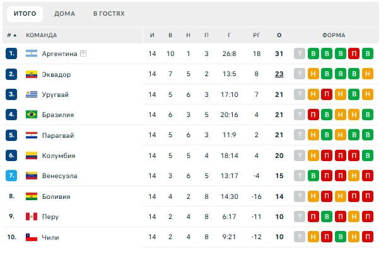Open the ДОМА standings tab
The height and width of the screenshot is (253, 386).
(x=64, y=13)
